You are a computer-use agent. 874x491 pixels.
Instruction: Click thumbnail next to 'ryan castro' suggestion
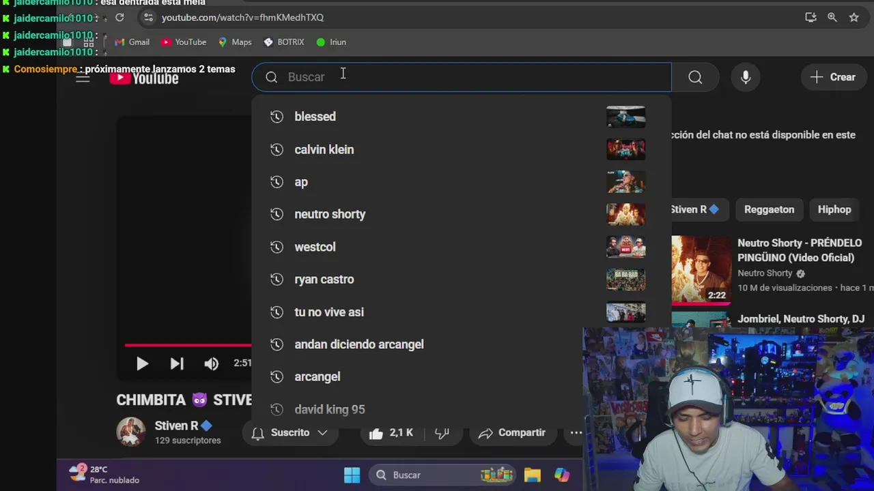click(625, 280)
